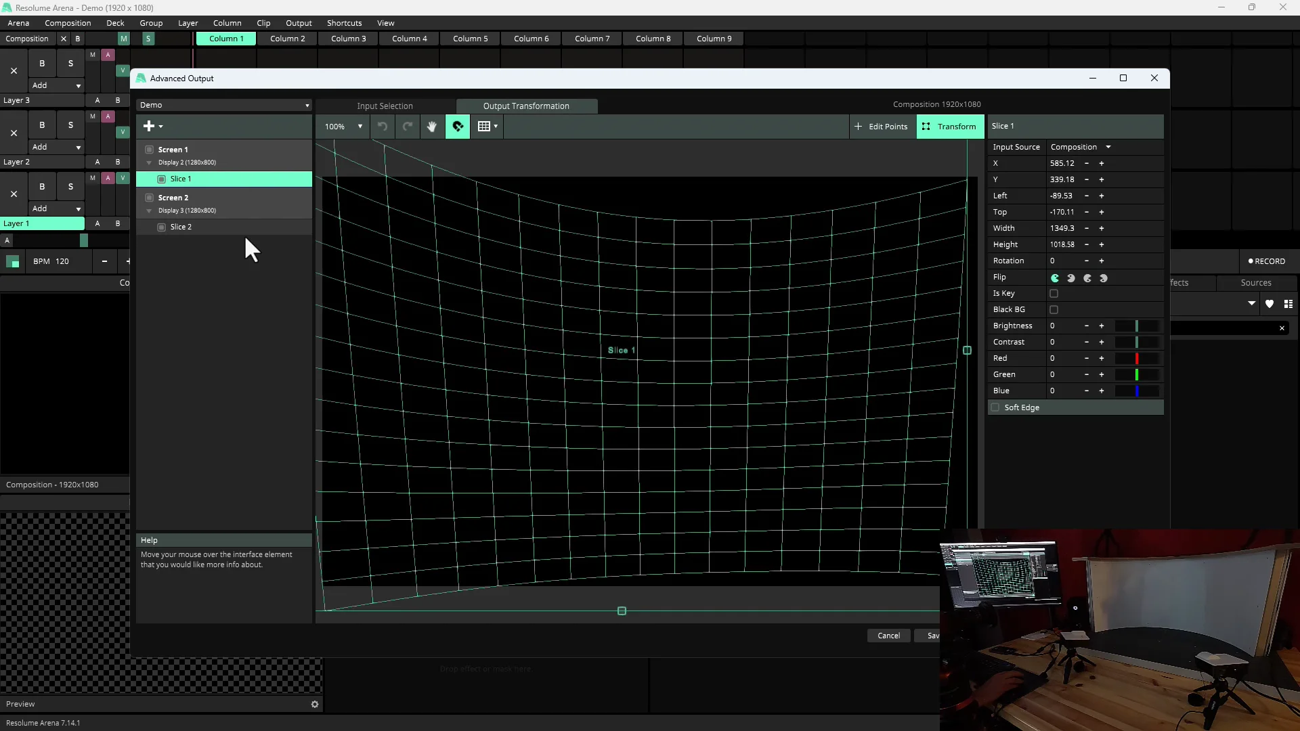Open the 100% zoom level dropdown

[343, 127]
